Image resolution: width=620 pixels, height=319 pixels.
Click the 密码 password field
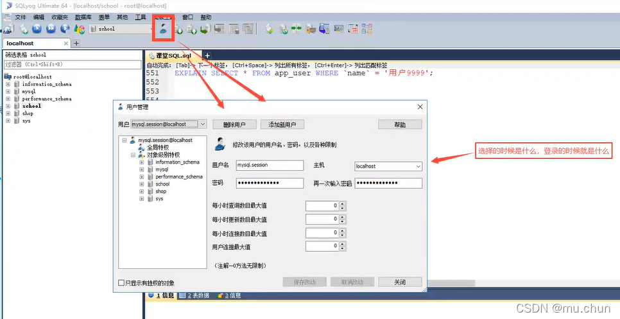coord(270,183)
